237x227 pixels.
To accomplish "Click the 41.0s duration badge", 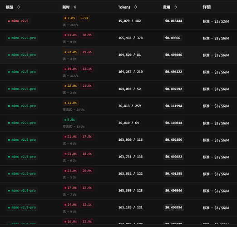I will click(71, 35).
